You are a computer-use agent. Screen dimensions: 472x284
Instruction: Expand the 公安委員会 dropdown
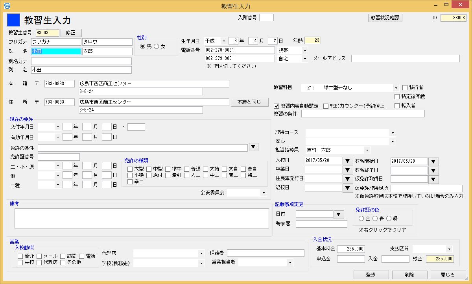[x=263, y=193]
